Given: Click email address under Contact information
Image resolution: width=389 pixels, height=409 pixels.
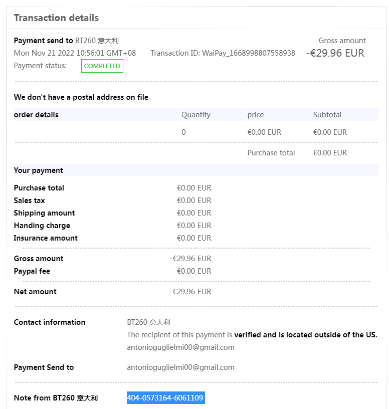Looking at the screenshot, I should pyautogui.click(x=180, y=347).
